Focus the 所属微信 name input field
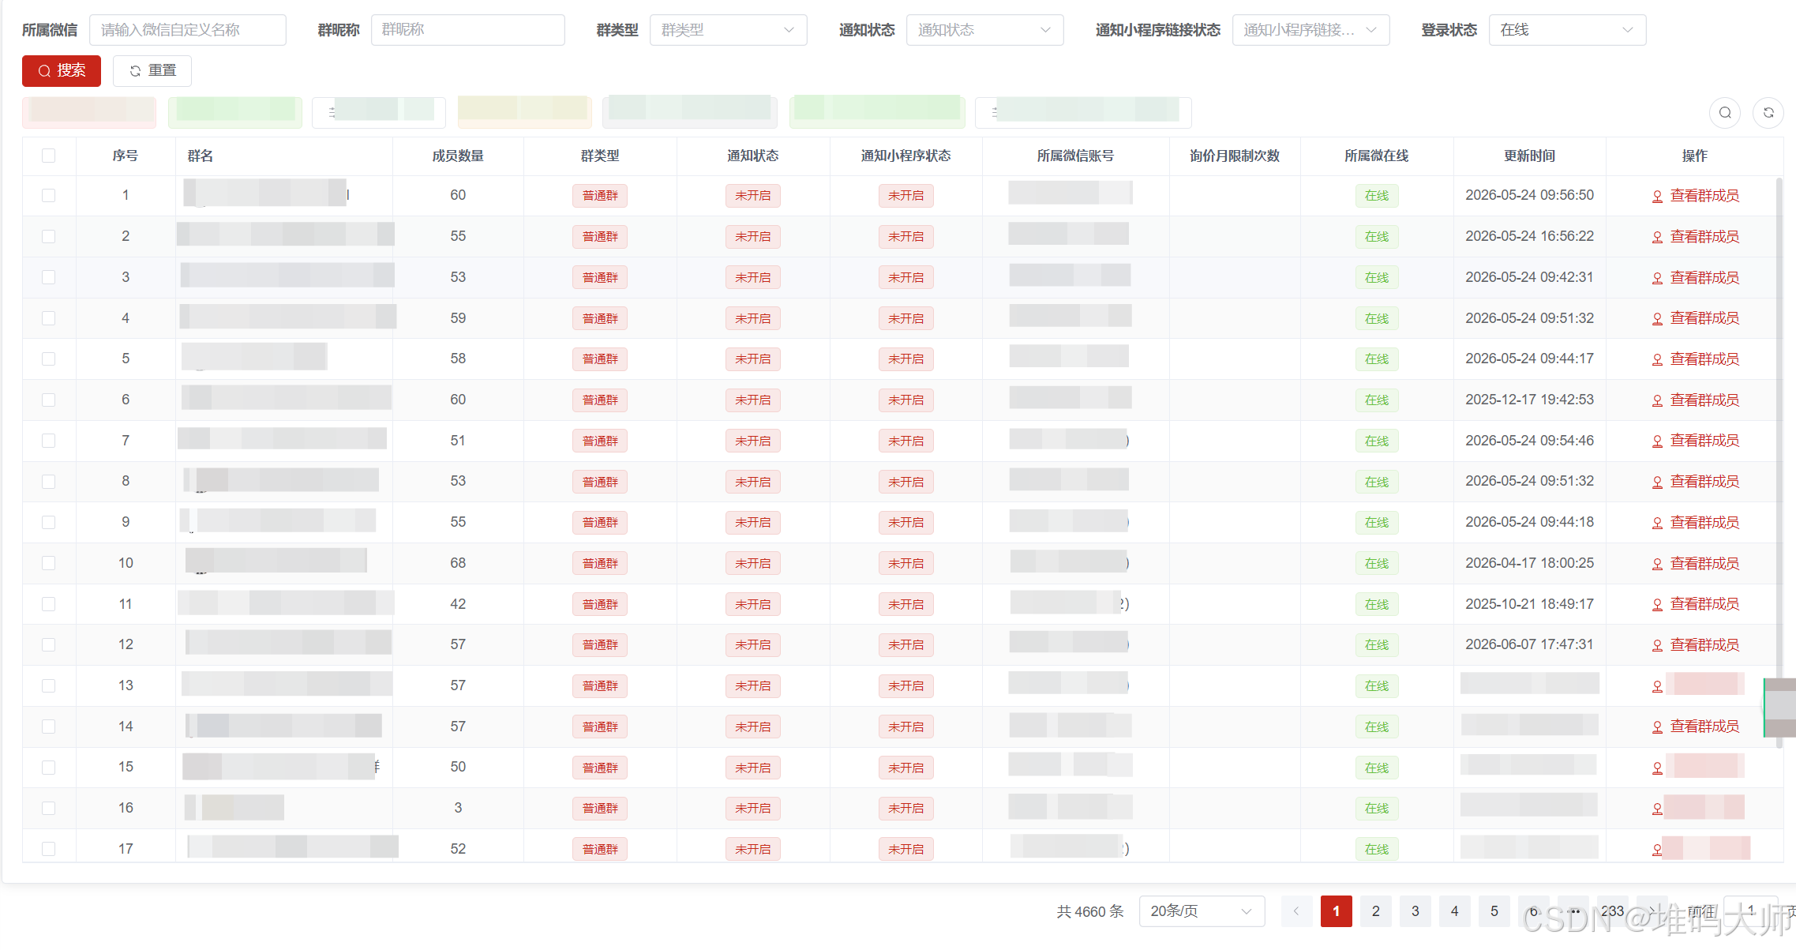The height and width of the screenshot is (950, 1796). pyautogui.click(x=188, y=30)
